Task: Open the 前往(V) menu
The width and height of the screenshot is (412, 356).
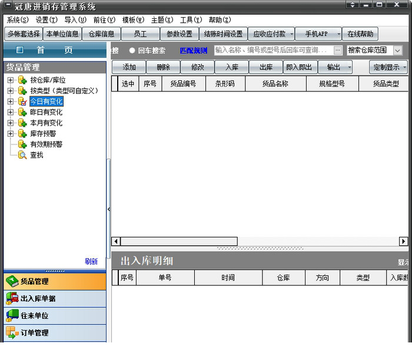Action: coord(104,20)
